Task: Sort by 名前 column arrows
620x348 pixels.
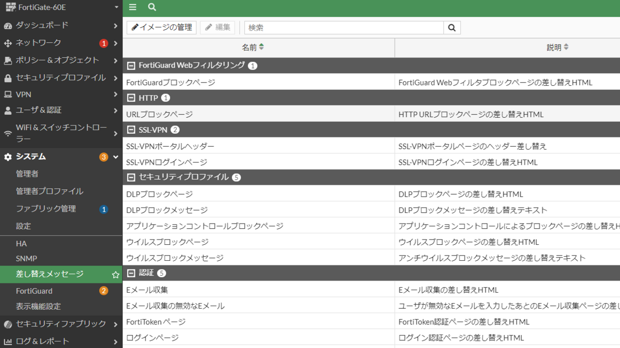Action: 261,47
